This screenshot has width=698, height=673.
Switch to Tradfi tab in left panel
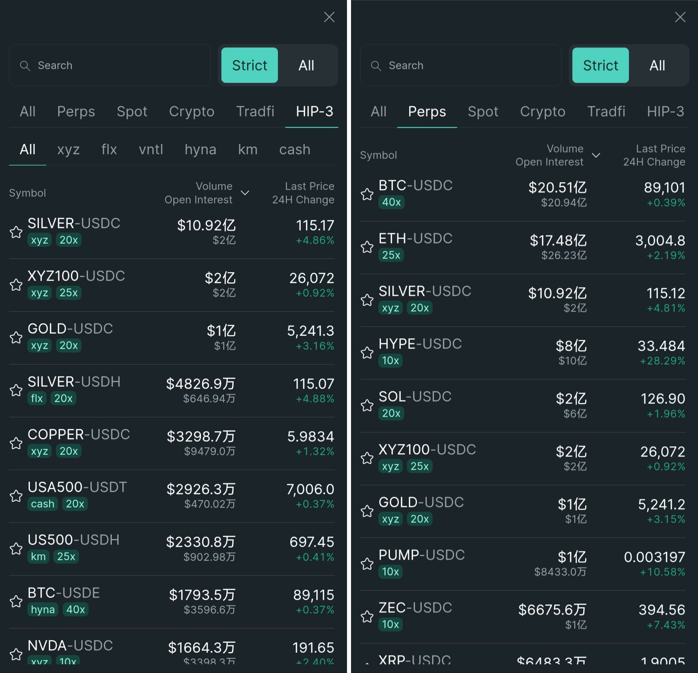[x=255, y=112]
